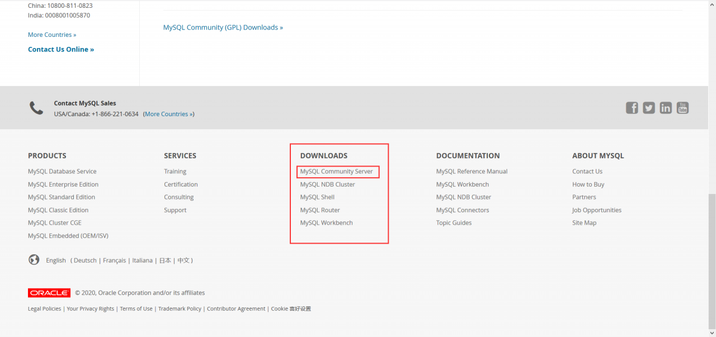Click the DOCUMENTATION footer heading
Image resolution: width=716 pixels, height=337 pixels.
point(468,156)
